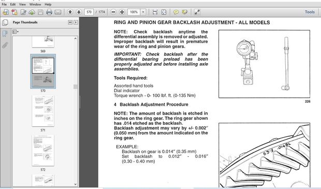
Task: Select the page number field showing 570
Action: tap(89, 12)
